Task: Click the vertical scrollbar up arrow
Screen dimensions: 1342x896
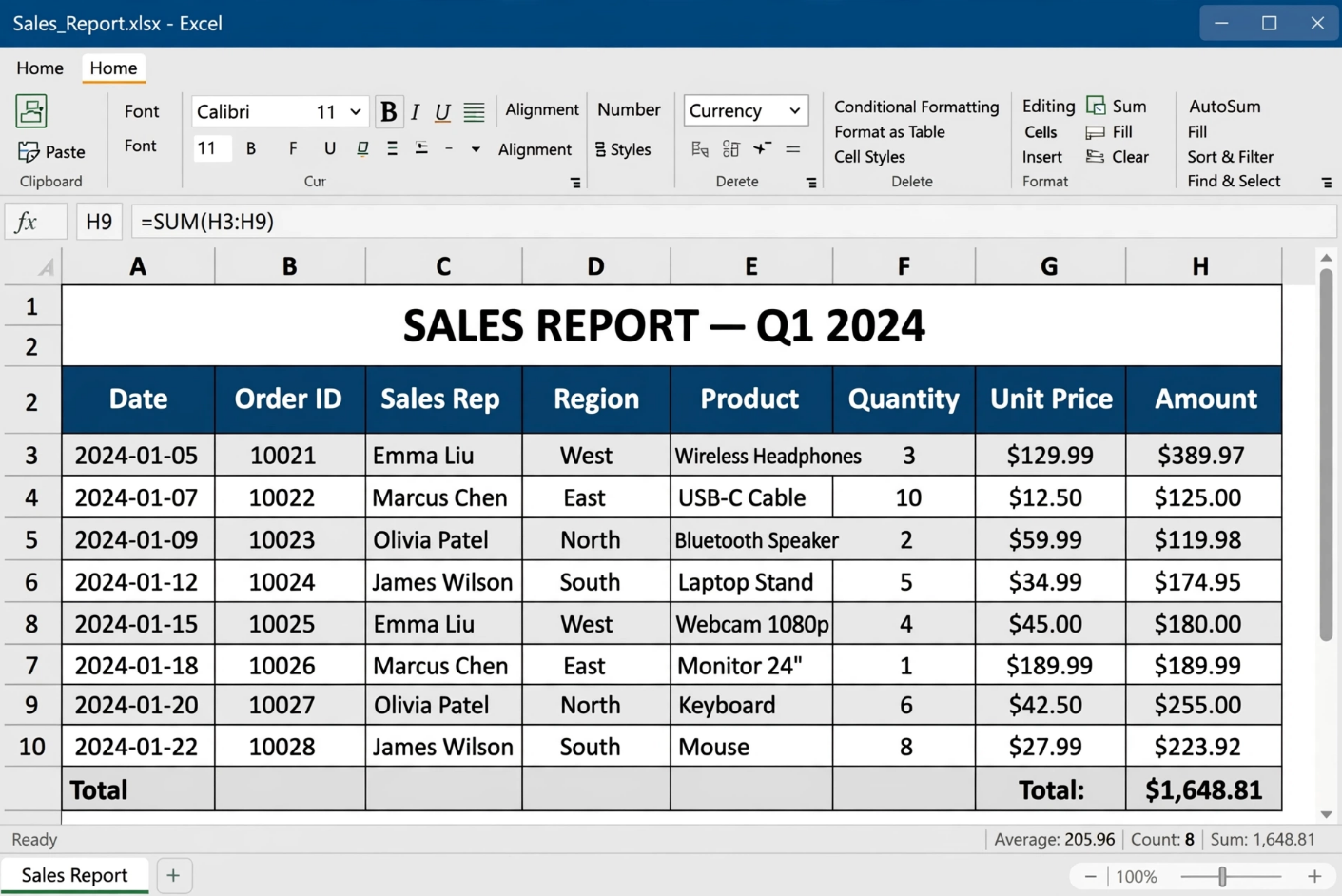Action: 1326,258
